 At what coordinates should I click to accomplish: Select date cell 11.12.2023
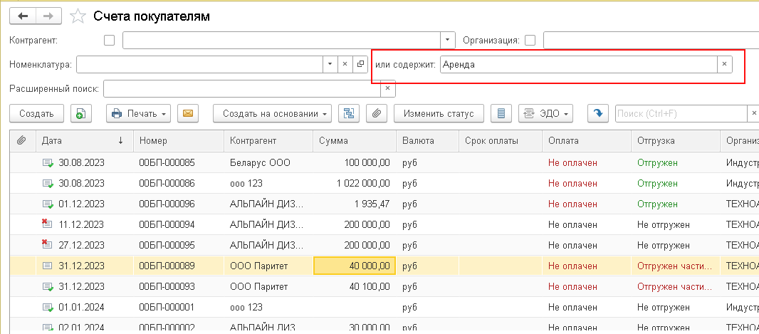(x=81, y=224)
